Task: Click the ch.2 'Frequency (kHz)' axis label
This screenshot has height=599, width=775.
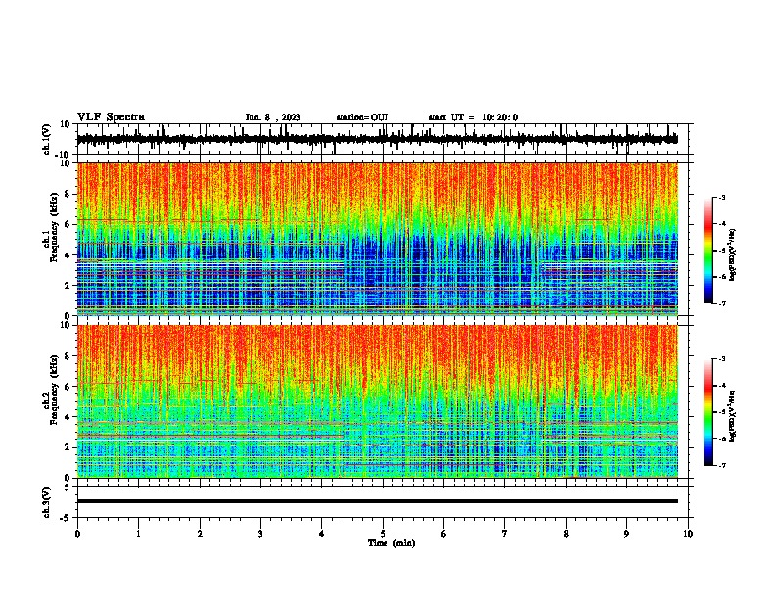Action: point(54,389)
